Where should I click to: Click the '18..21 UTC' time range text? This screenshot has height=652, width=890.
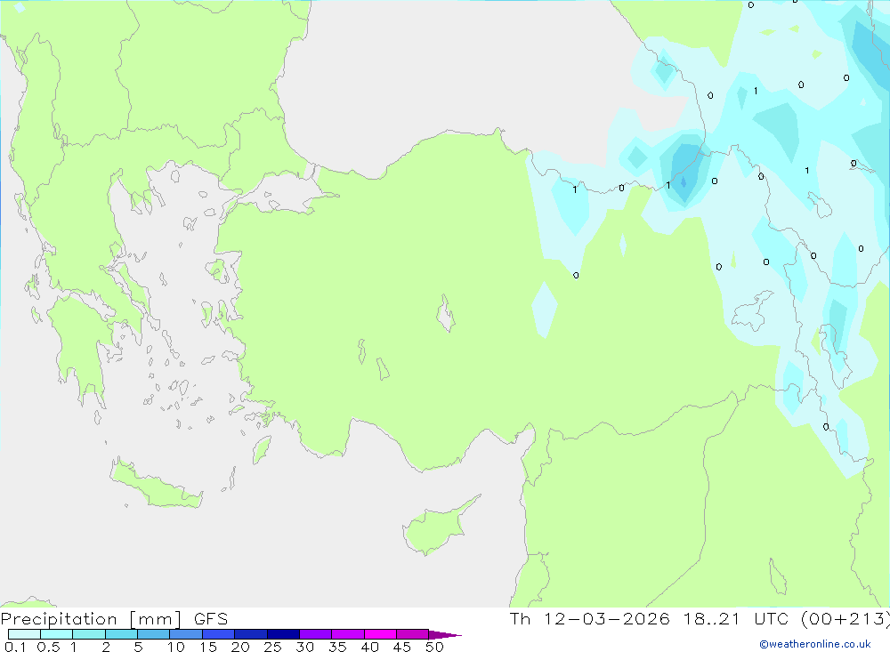click(x=736, y=619)
